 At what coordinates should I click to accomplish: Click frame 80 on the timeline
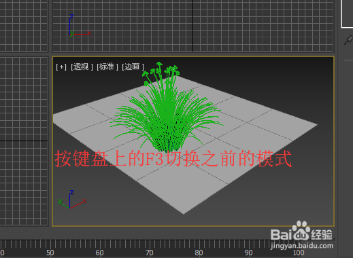199,253
